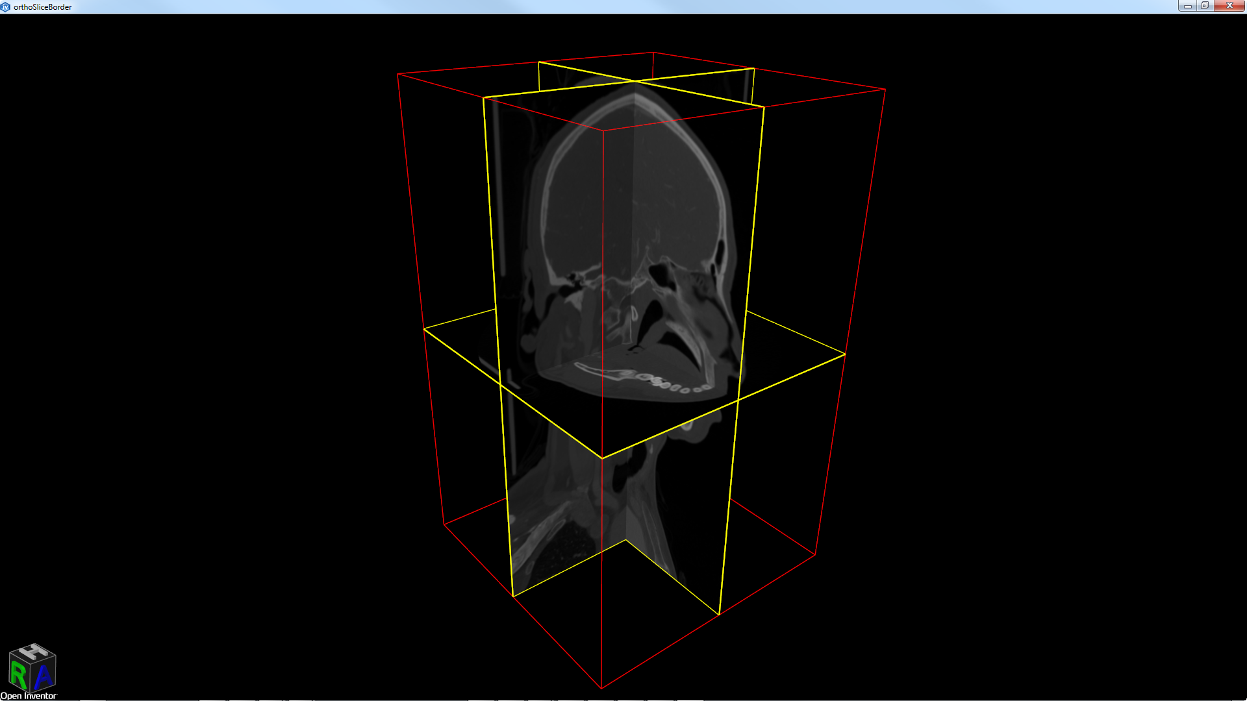The height and width of the screenshot is (701, 1247).
Task: Click the app icon in the title bar
Action: pyautogui.click(x=6, y=6)
